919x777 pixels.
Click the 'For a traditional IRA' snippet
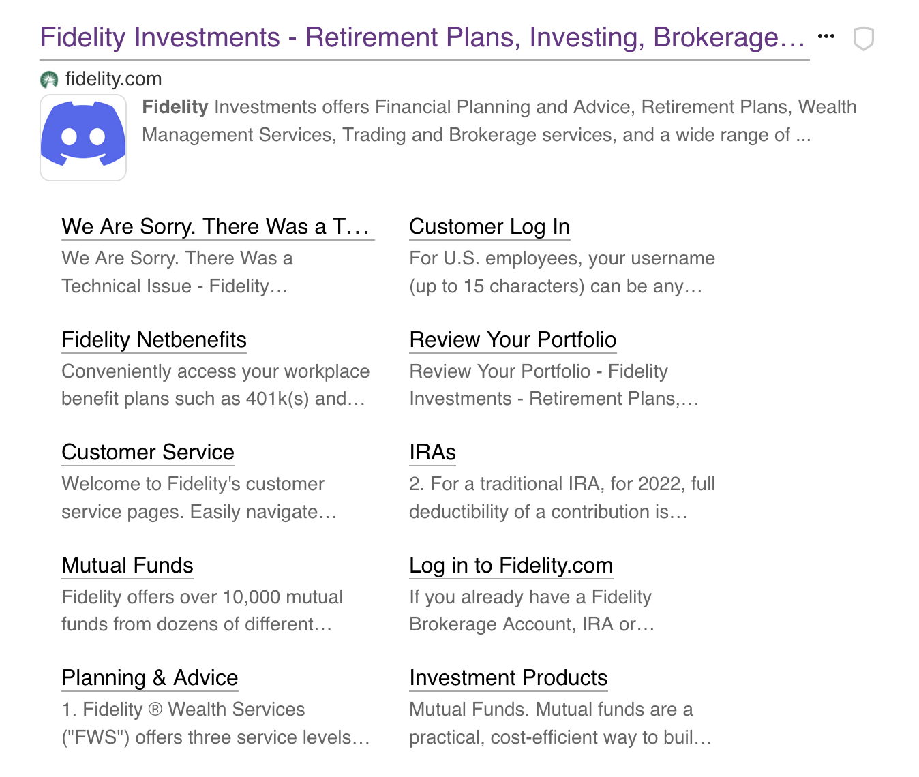click(x=561, y=498)
